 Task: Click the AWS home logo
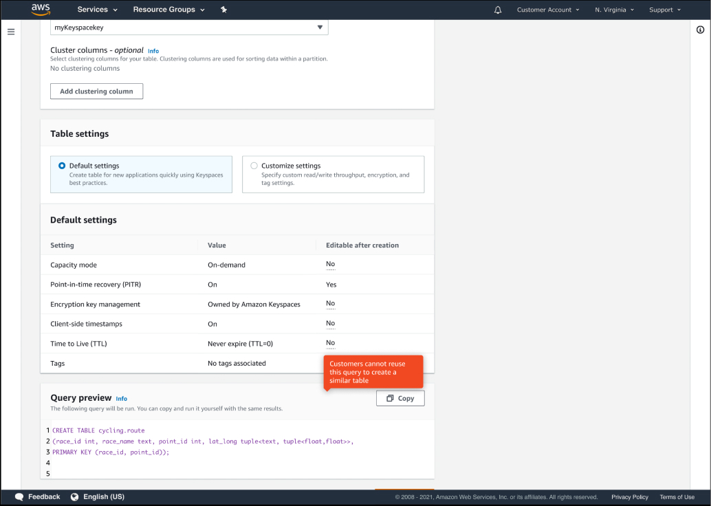click(40, 10)
